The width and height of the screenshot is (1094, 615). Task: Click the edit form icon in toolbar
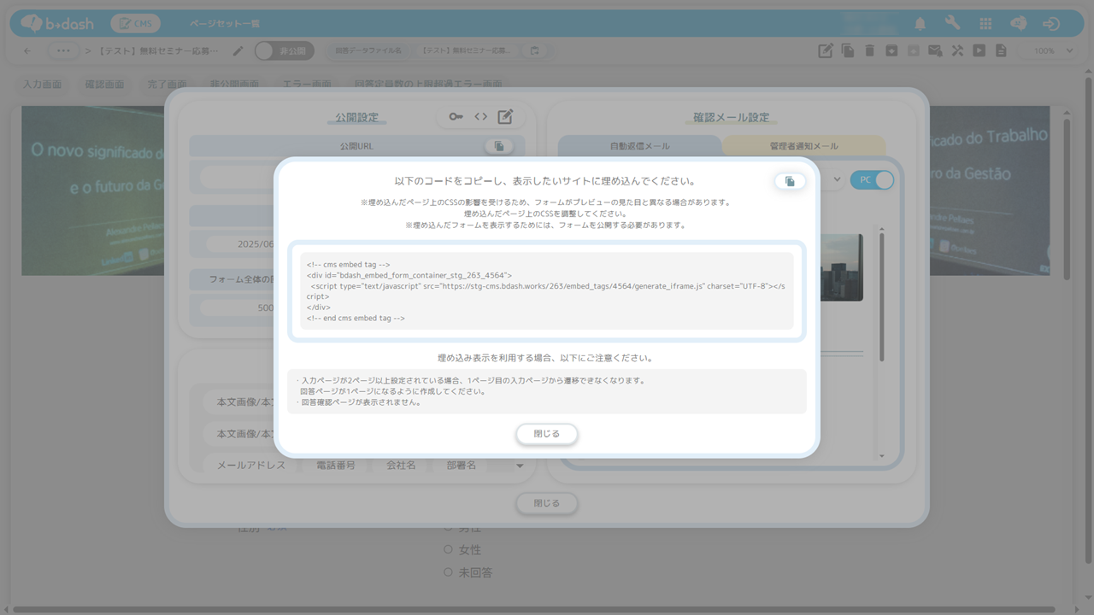coord(826,51)
